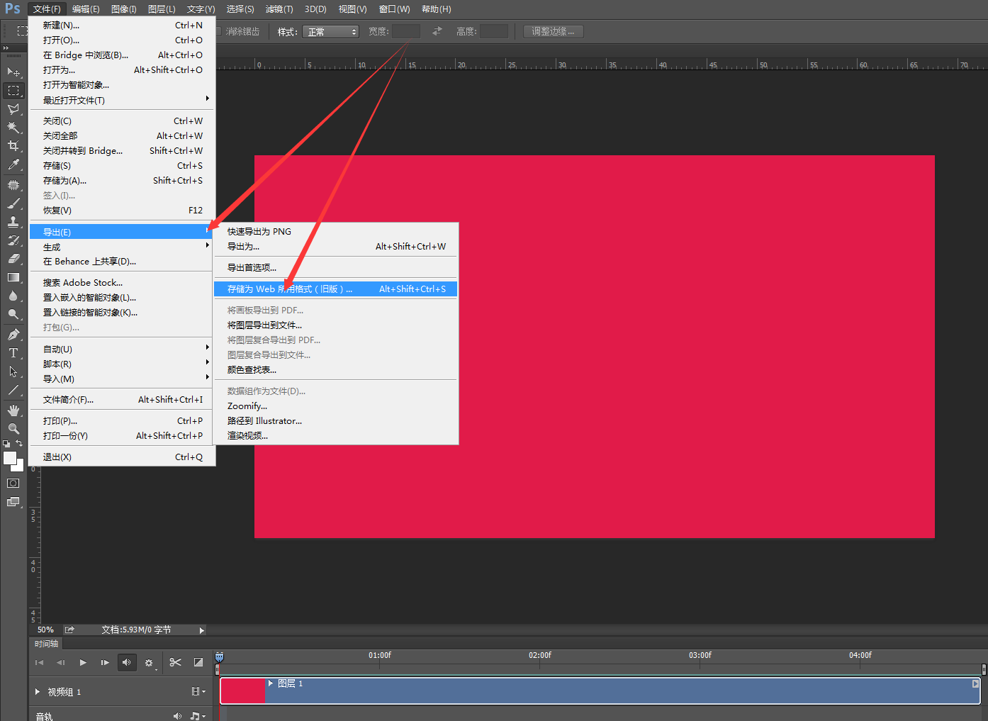Open the 滤镜(T) menu
Viewport: 988px width, 721px height.
279,9
